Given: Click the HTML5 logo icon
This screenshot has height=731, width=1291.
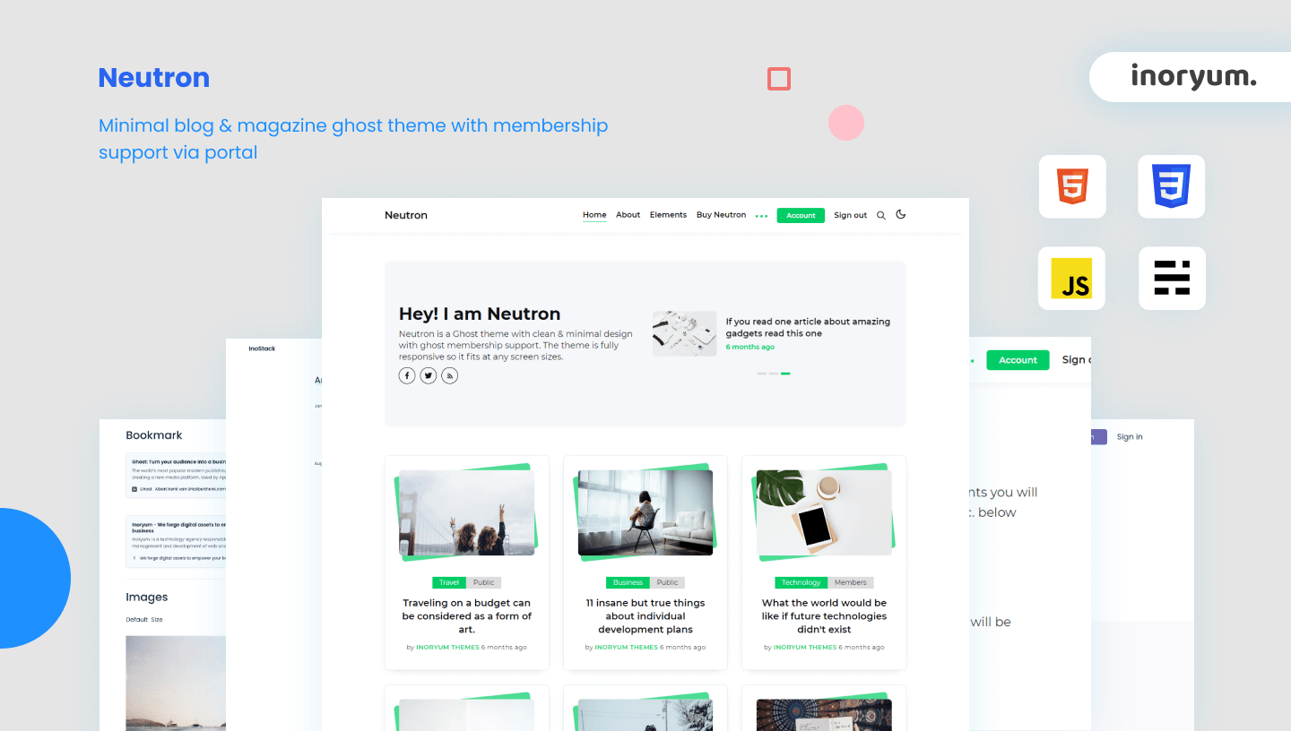Looking at the screenshot, I should click(x=1072, y=186).
